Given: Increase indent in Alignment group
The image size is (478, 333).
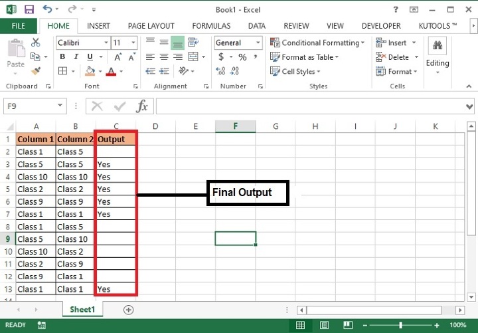Looking at the screenshot, I should (x=164, y=71).
